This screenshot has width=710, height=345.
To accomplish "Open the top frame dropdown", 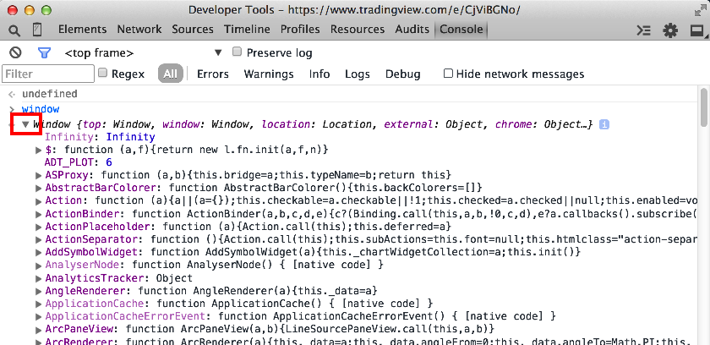I will (x=144, y=53).
